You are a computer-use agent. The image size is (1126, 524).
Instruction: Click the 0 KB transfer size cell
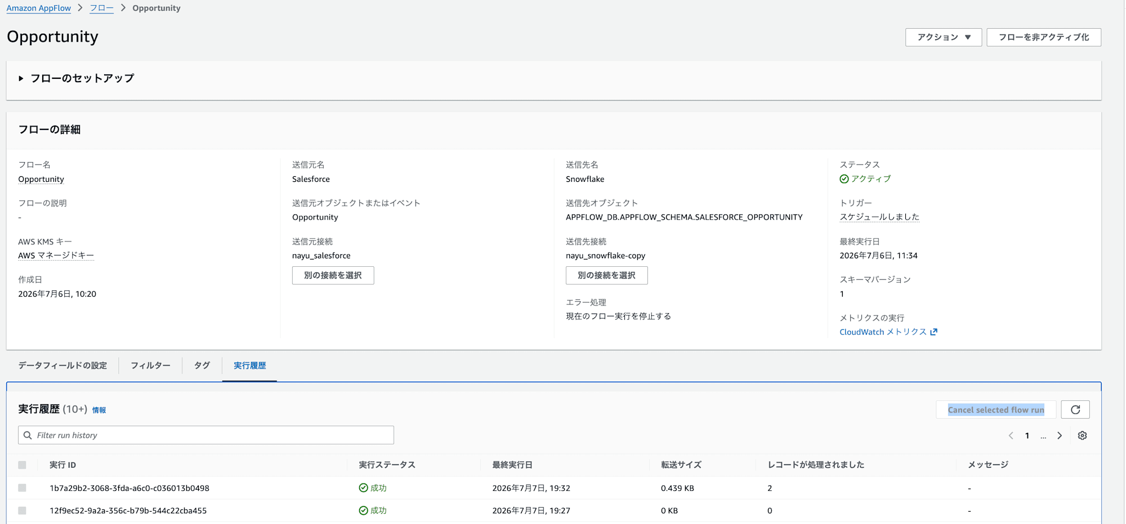click(669, 510)
